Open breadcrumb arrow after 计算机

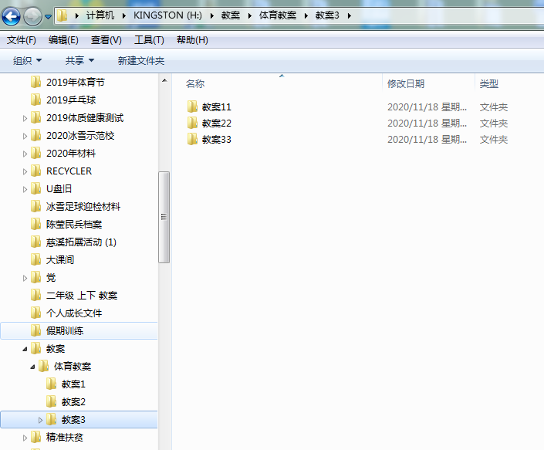coord(124,15)
